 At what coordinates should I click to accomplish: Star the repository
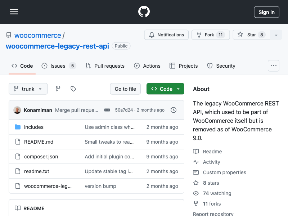(251, 35)
